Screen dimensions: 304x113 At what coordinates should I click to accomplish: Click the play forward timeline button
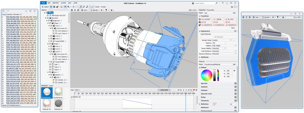coord(186,90)
